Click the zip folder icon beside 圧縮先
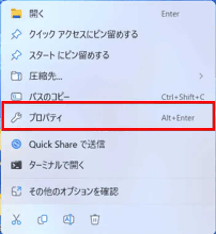This screenshot has width=216, height=234. click(x=16, y=76)
